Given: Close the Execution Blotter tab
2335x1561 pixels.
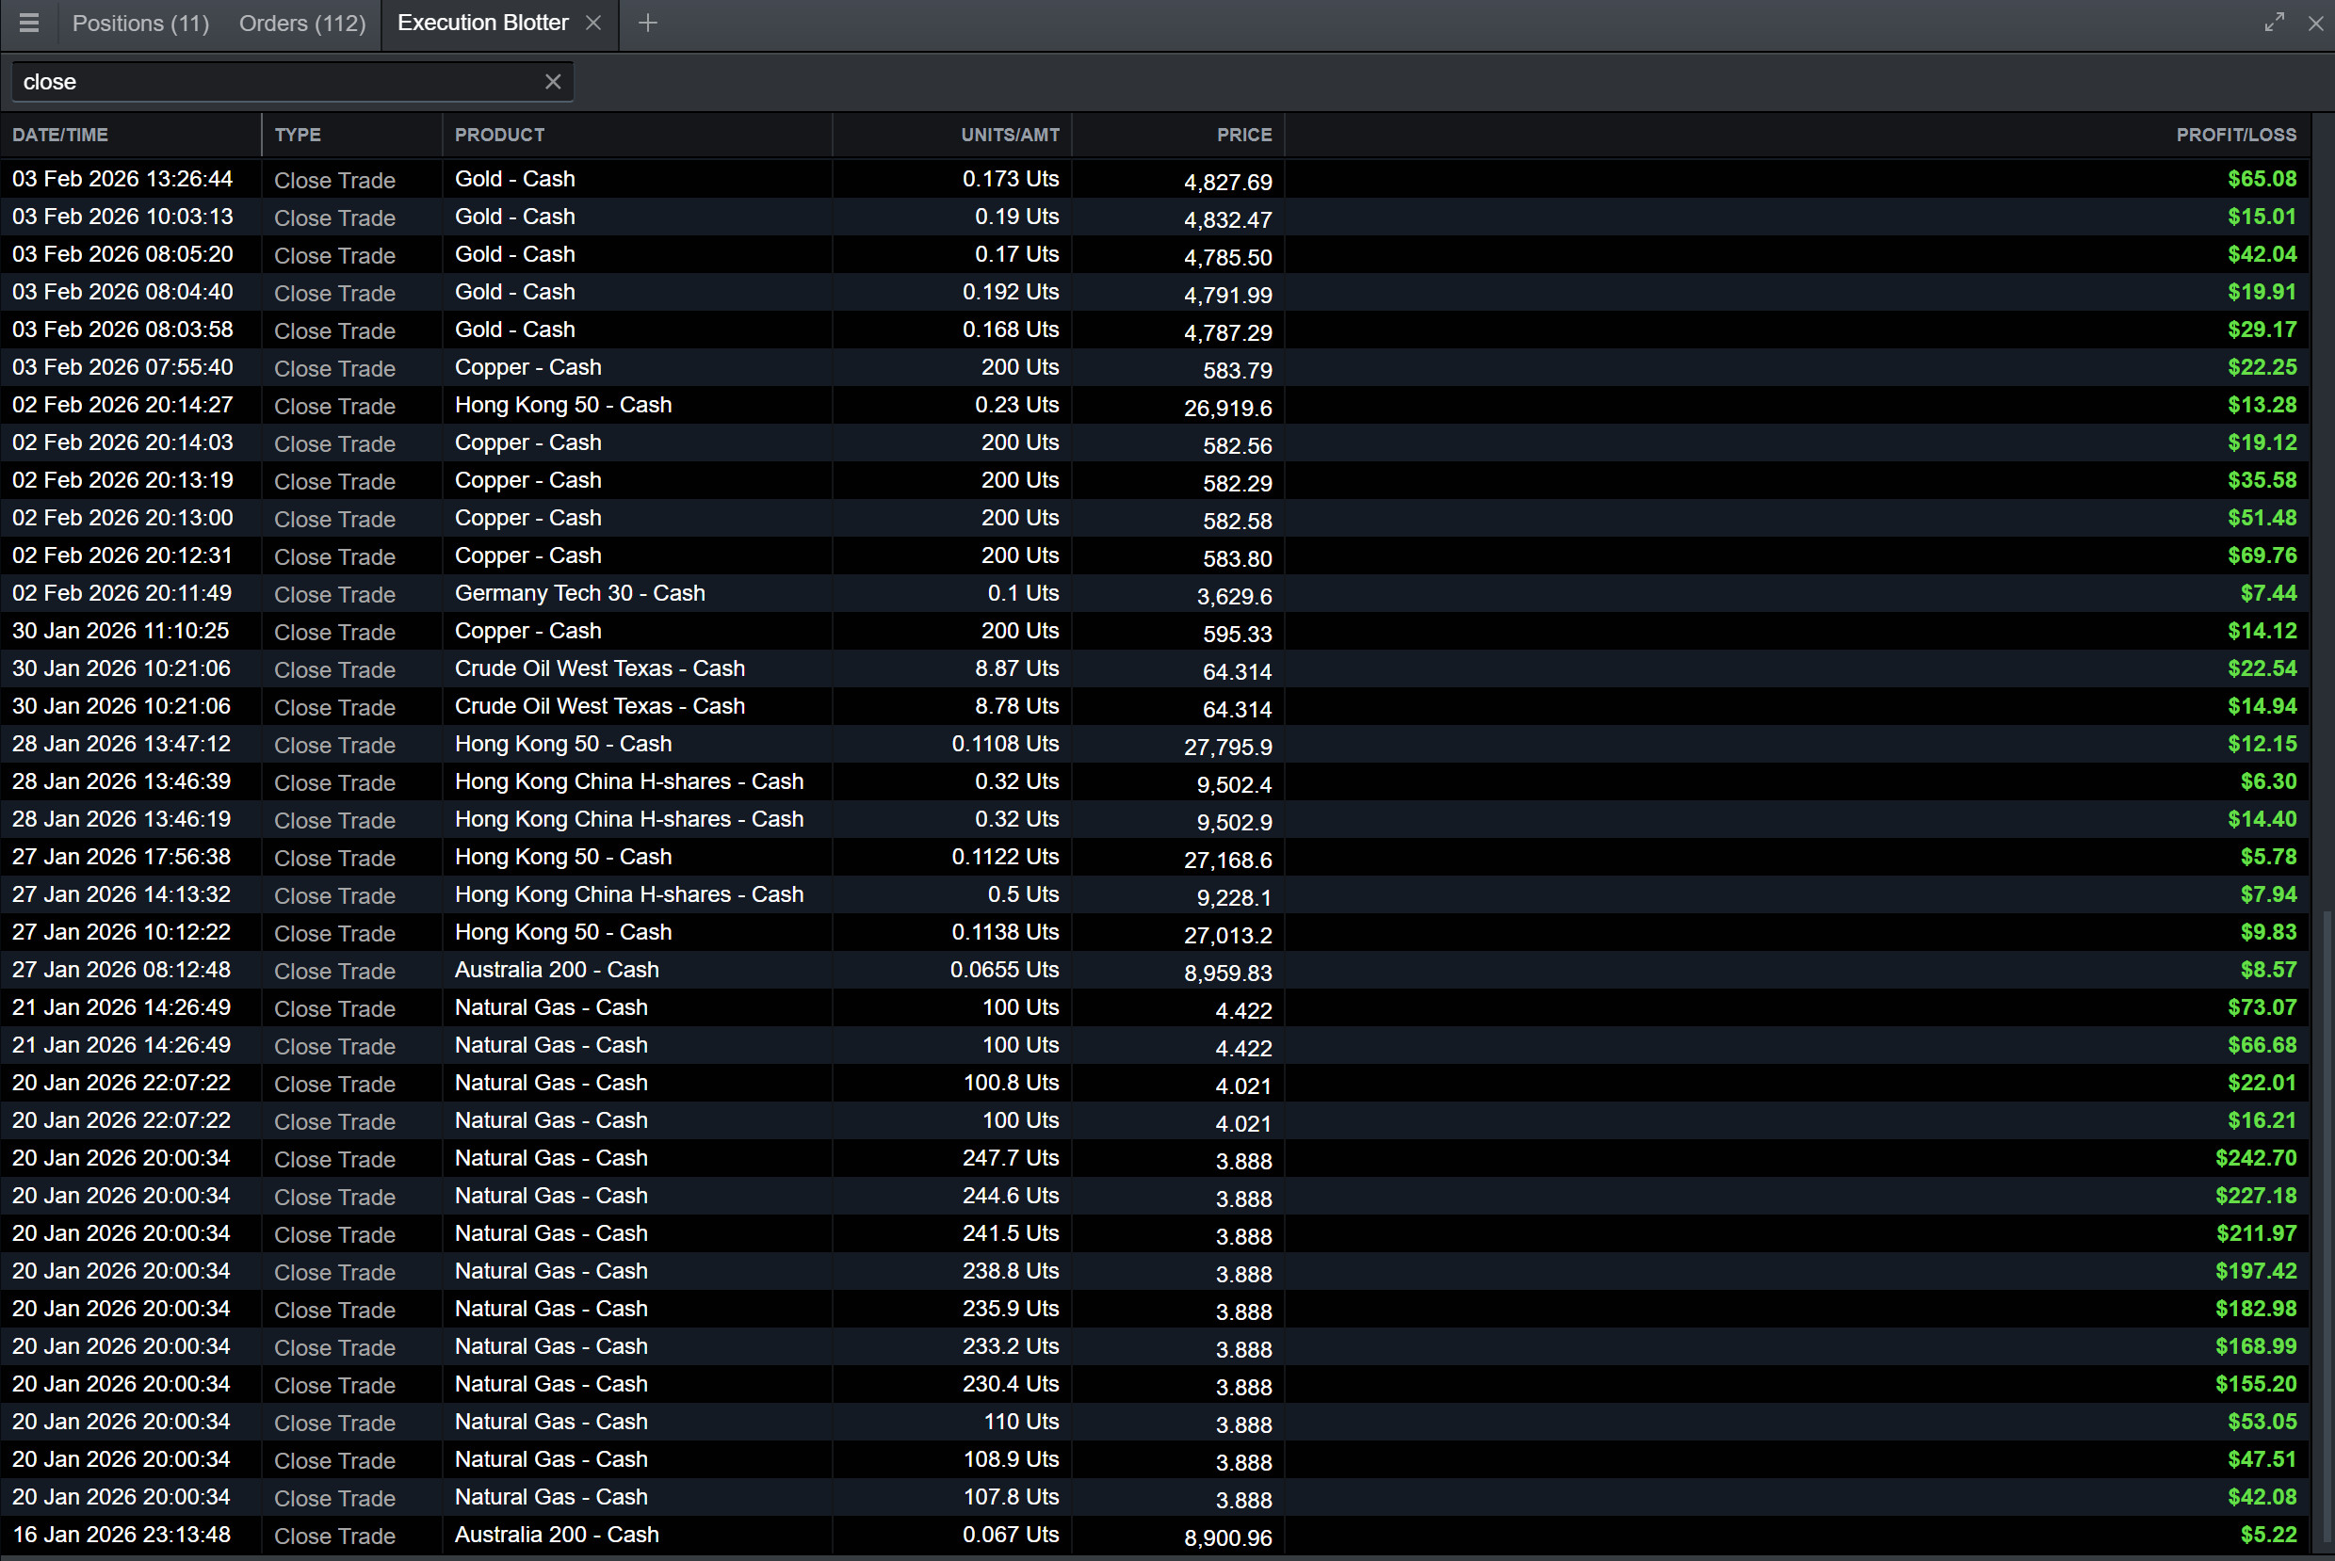Looking at the screenshot, I should (x=593, y=23).
